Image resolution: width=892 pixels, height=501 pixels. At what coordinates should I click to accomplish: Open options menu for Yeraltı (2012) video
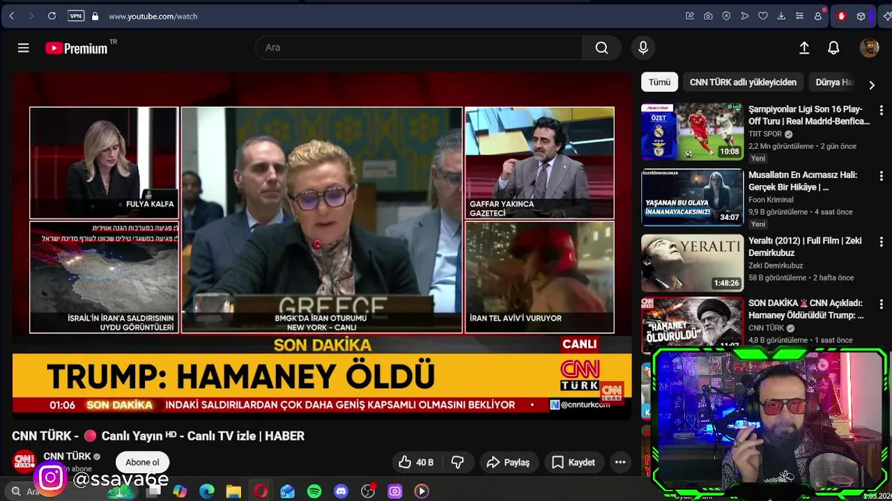[x=881, y=241]
